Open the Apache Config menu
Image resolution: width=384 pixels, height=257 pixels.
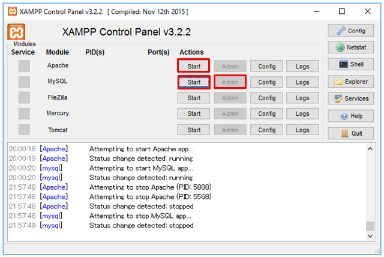click(266, 66)
